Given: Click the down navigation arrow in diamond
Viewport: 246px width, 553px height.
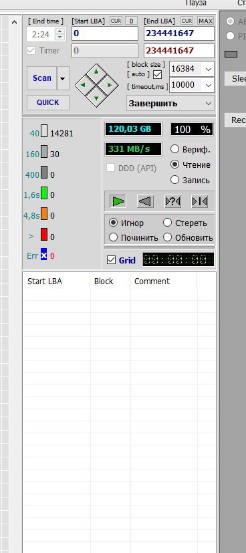Looking at the screenshot, I should [96, 98].
